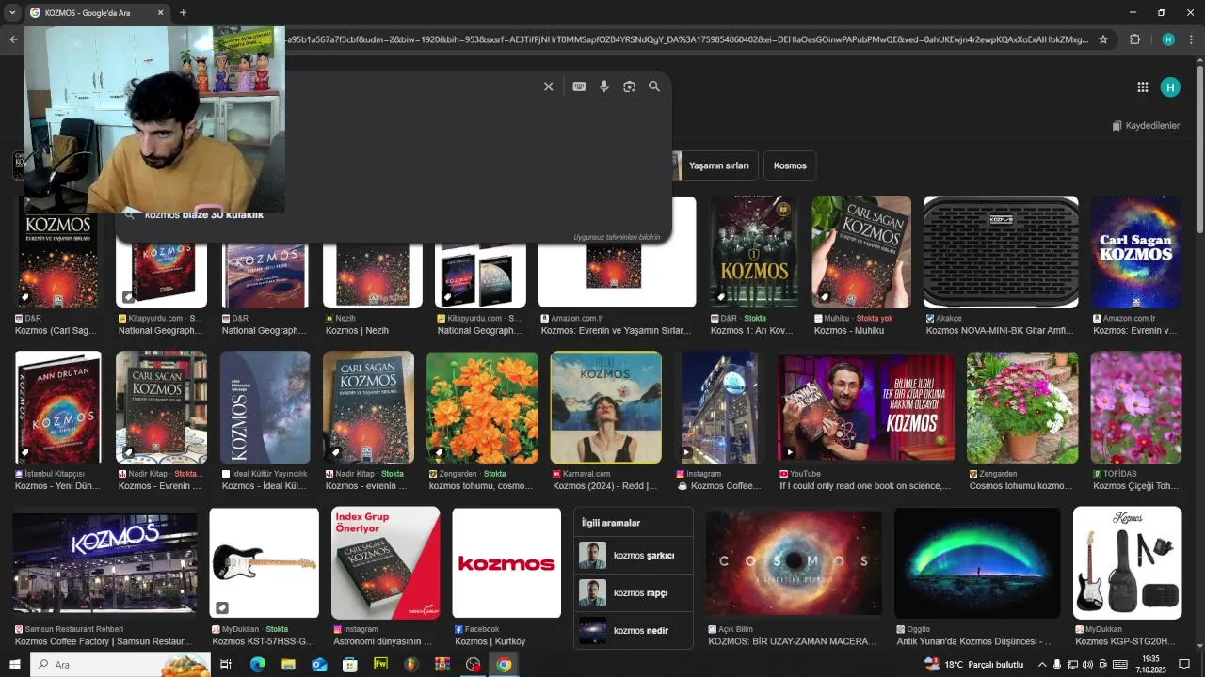The image size is (1205, 677).
Task: Click "Kozmos | Kurtköy" result title
Action: [x=490, y=641]
